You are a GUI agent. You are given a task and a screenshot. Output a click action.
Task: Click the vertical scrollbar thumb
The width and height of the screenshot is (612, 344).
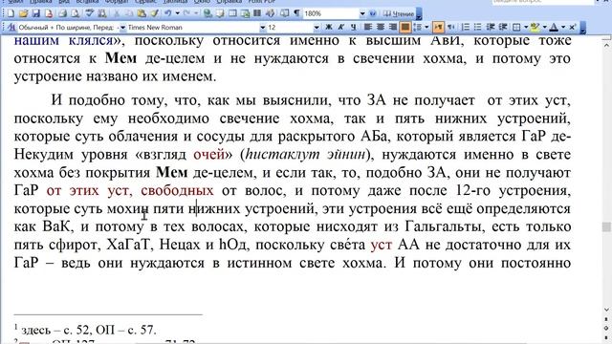[606, 227]
